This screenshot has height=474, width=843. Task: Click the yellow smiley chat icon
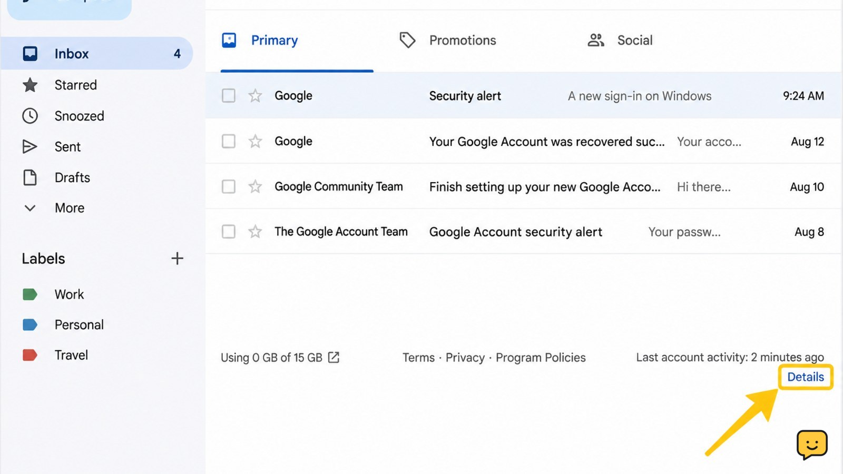coord(812,445)
